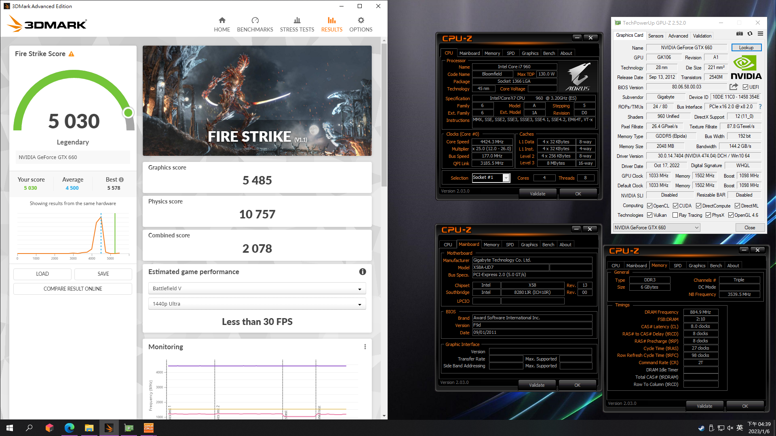Click the Fire Strike warning triangle icon

[72, 54]
